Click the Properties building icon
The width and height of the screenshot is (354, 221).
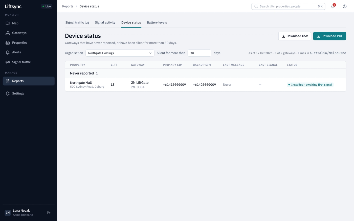tap(8, 43)
